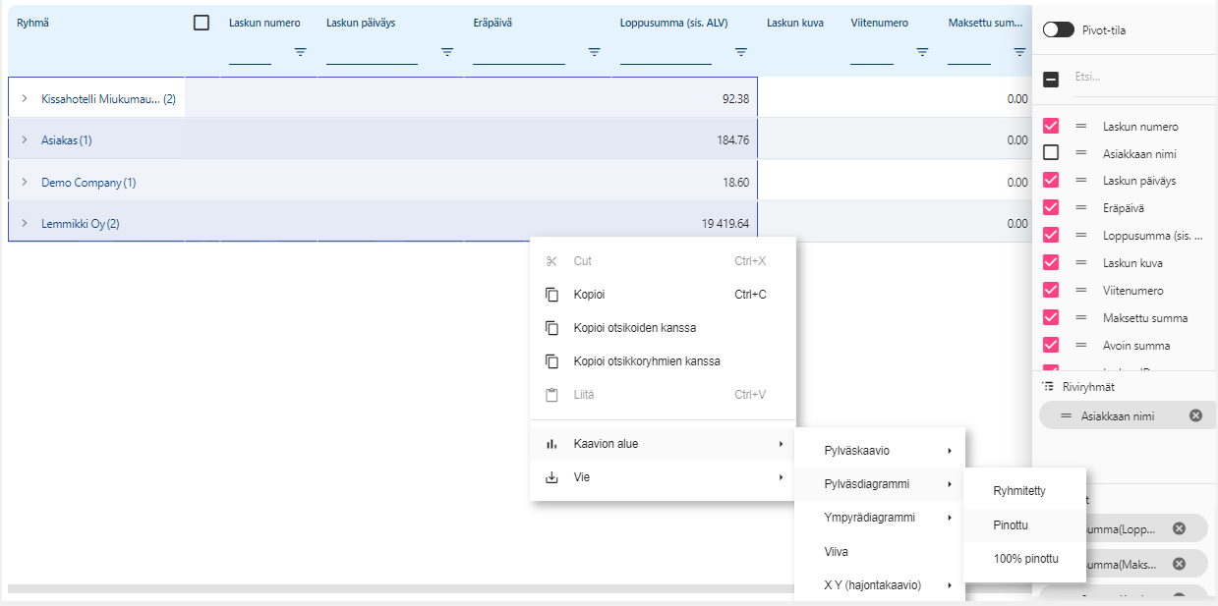Viewport: 1218px width, 606px height.
Task: Uncheck the Laskun kuva column checkbox
Action: point(1051,263)
